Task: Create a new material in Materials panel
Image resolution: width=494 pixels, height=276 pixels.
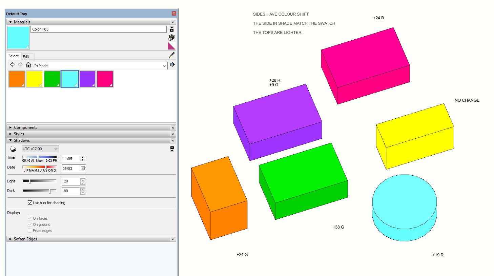Action: pyautogui.click(x=171, y=37)
